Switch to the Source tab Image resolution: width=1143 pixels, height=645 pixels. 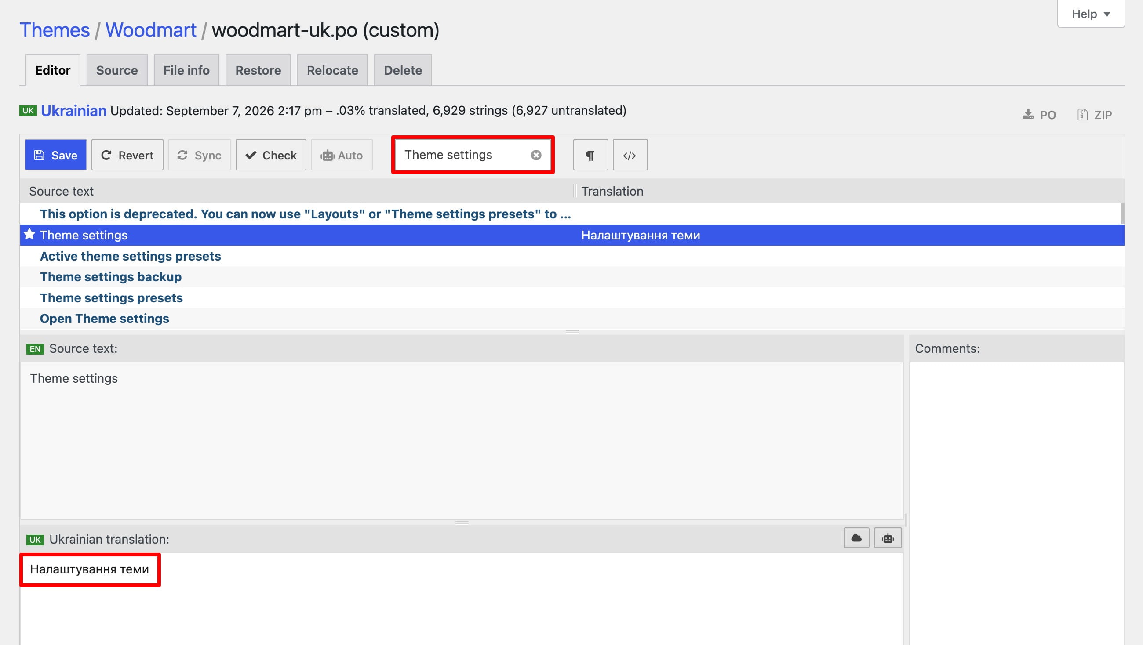pos(116,70)
